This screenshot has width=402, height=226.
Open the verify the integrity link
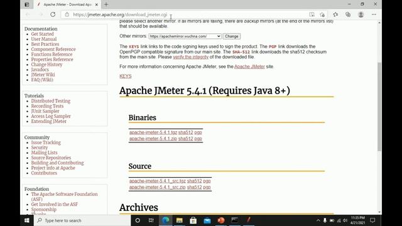point(191,57)
